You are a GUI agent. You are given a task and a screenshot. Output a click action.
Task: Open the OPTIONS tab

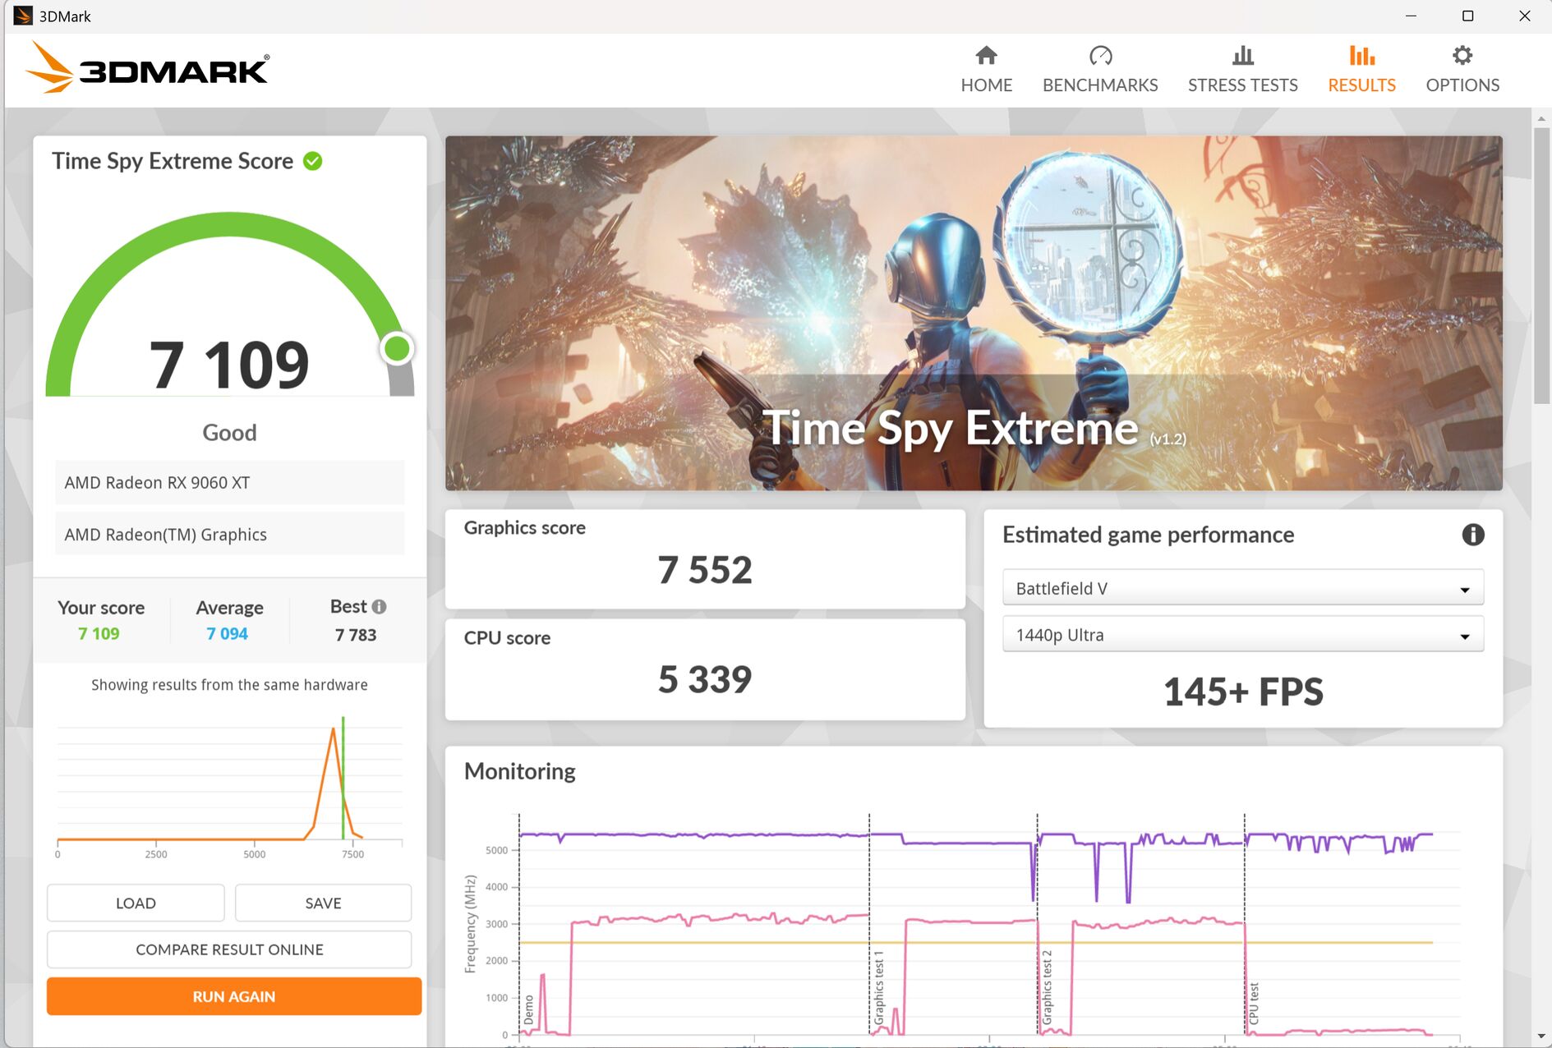(x=1462, y=70)
